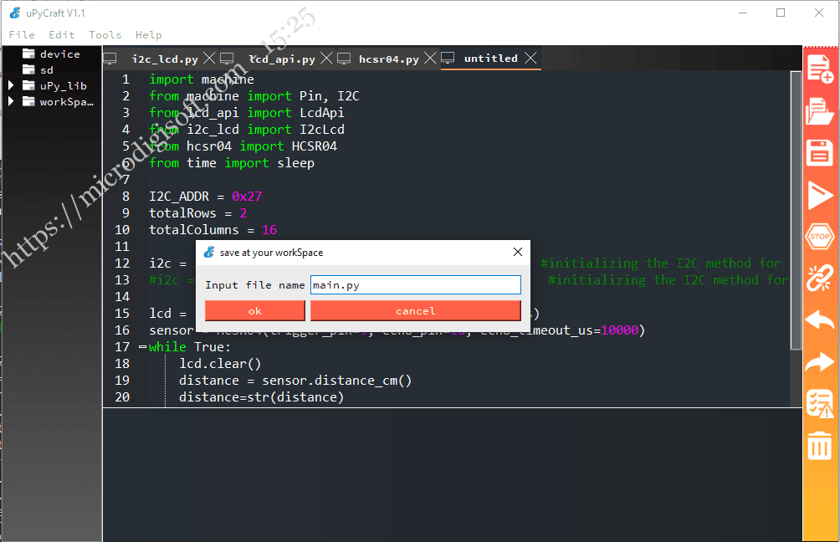This screenshot has width=840, height=542.
Task: Undo the last edit with the Undo arrow
Action: pyautogui.click(x=819, y=320)
